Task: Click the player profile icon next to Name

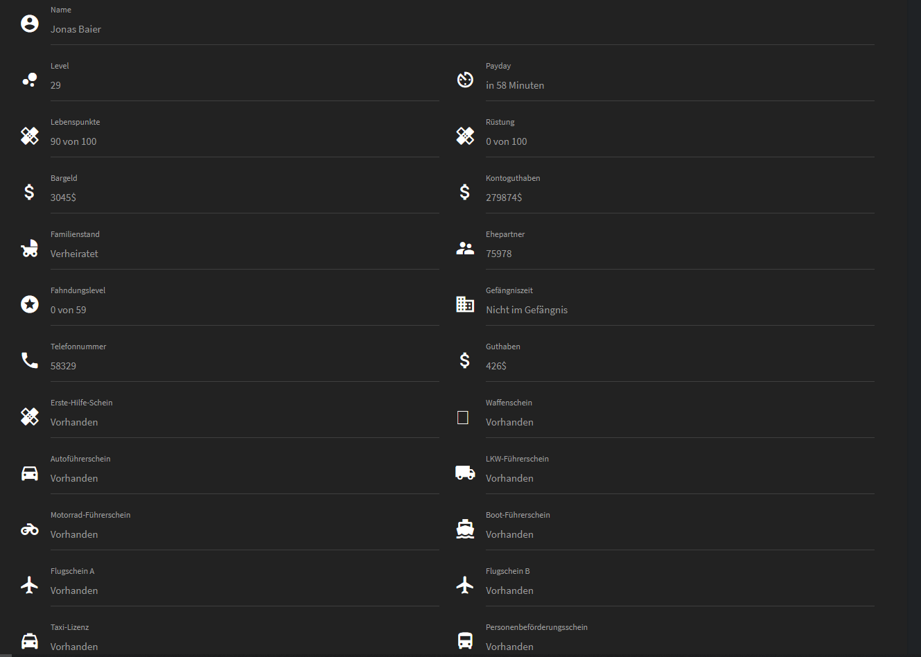Action: tap(29, 23)
